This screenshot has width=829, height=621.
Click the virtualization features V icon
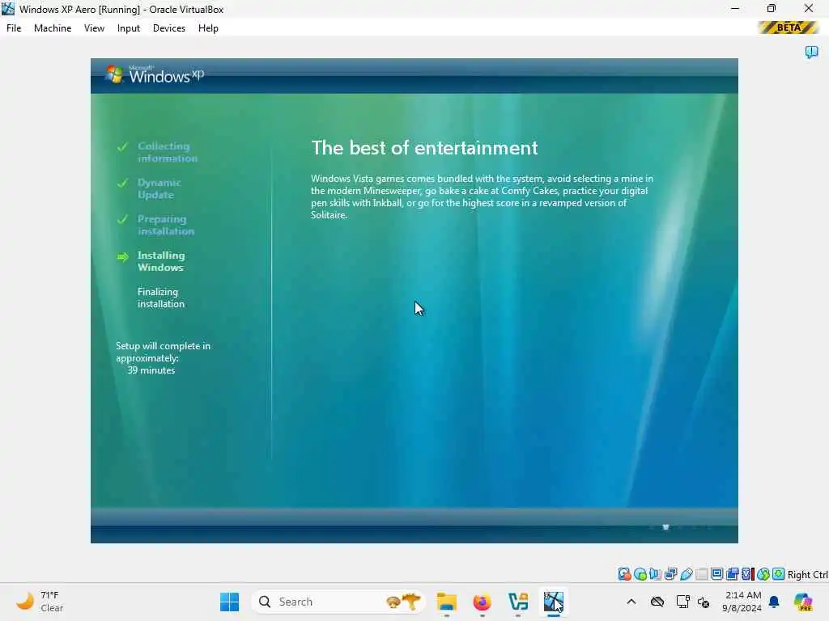coord(747,574)
